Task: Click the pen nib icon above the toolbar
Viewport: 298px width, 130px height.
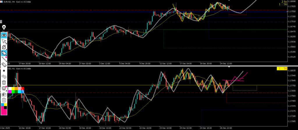Action: point(4,28)
